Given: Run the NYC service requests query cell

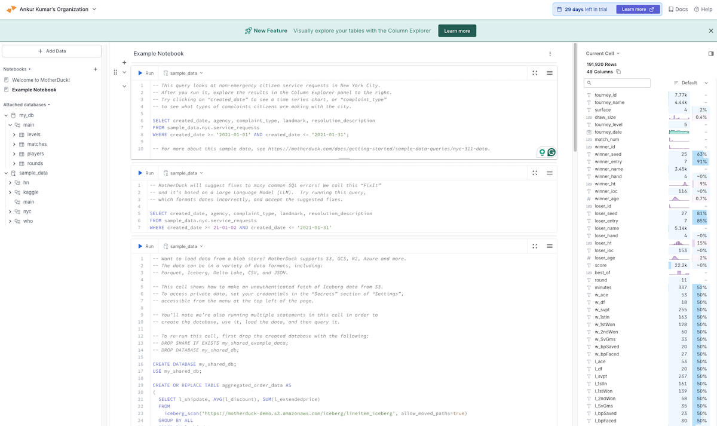Looking at the screenshot, I should (146, 73).
